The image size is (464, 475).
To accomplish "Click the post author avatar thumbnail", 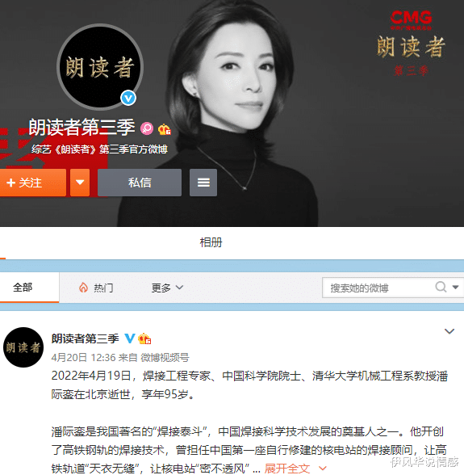I will tap(23, 347).
